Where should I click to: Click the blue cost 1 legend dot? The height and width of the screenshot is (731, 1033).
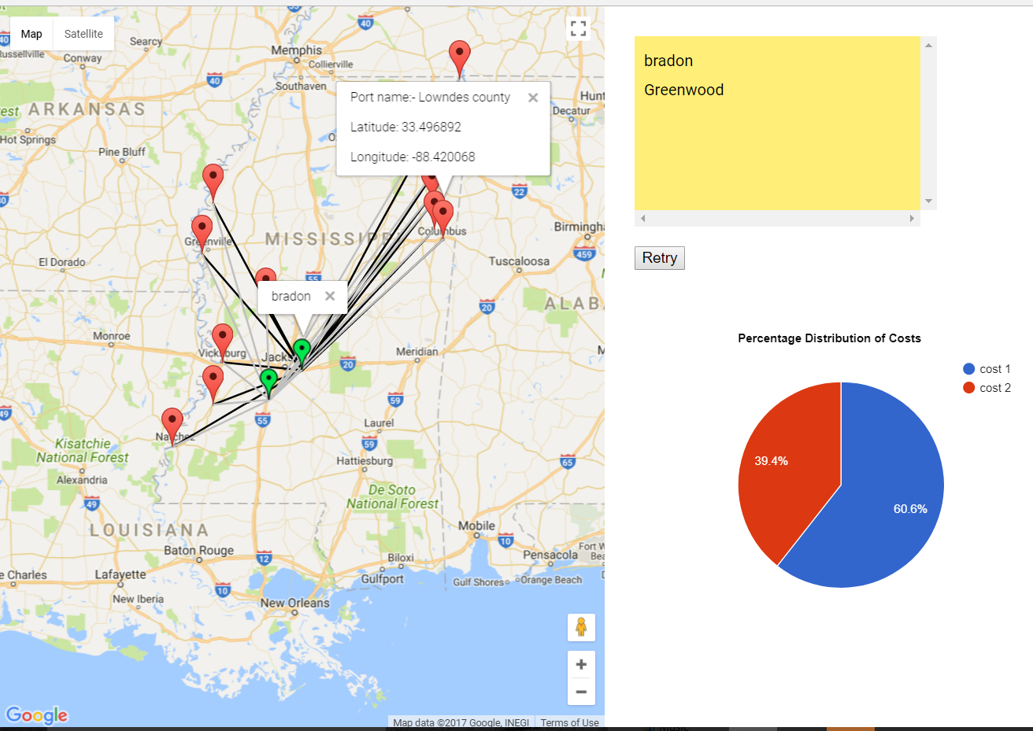pos(969,368)
